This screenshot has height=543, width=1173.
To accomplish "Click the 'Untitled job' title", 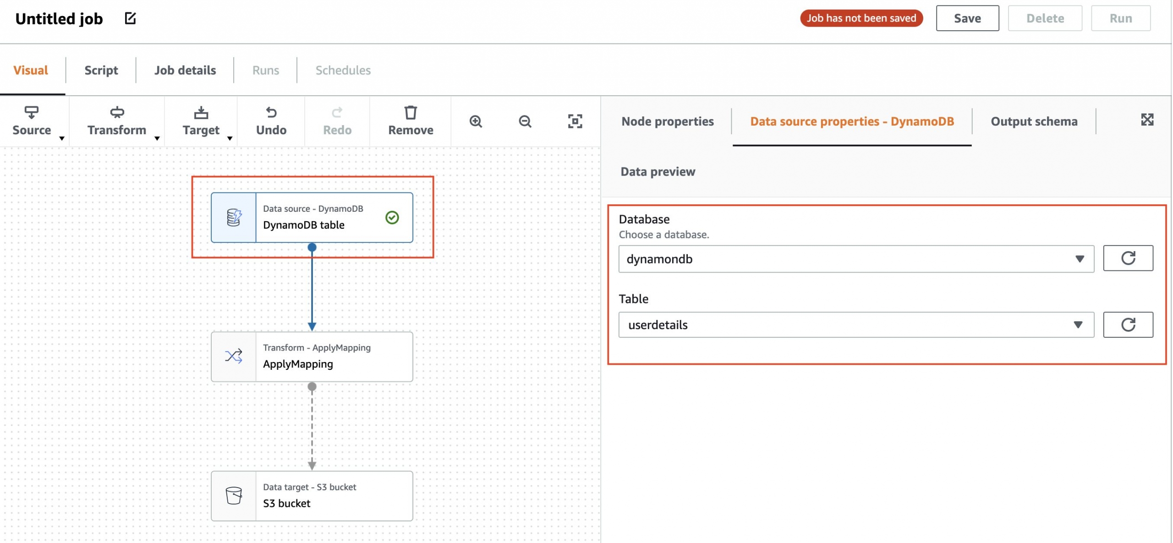I will tap(59, 19).
